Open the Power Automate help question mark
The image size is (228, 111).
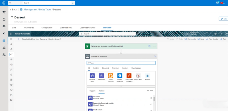pos(221,34)
